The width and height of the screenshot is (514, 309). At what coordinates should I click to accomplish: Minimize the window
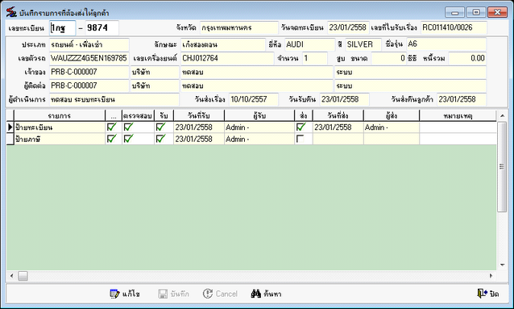454,12
